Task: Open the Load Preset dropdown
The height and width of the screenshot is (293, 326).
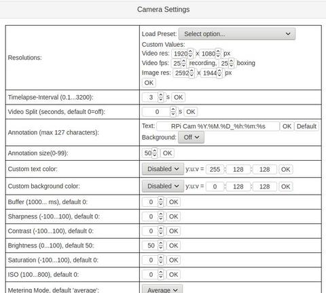Action: pos(237,34)
